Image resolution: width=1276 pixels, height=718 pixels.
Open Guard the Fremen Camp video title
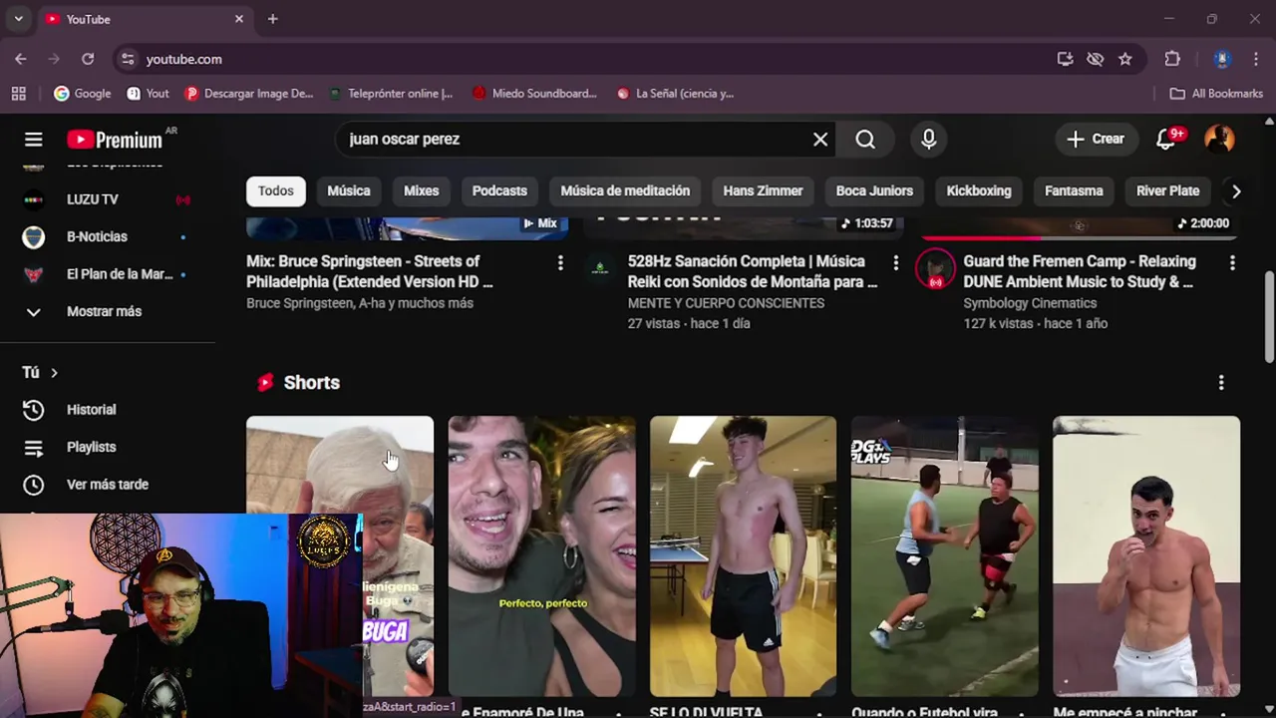click(1080, 271)
